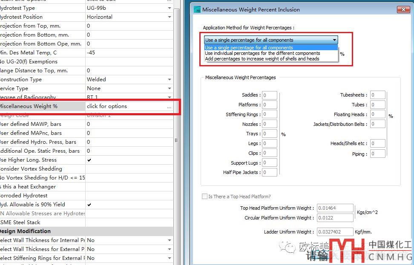Open the Hydrotest Position dropdown
414x265 pixels.
point(169,17)
